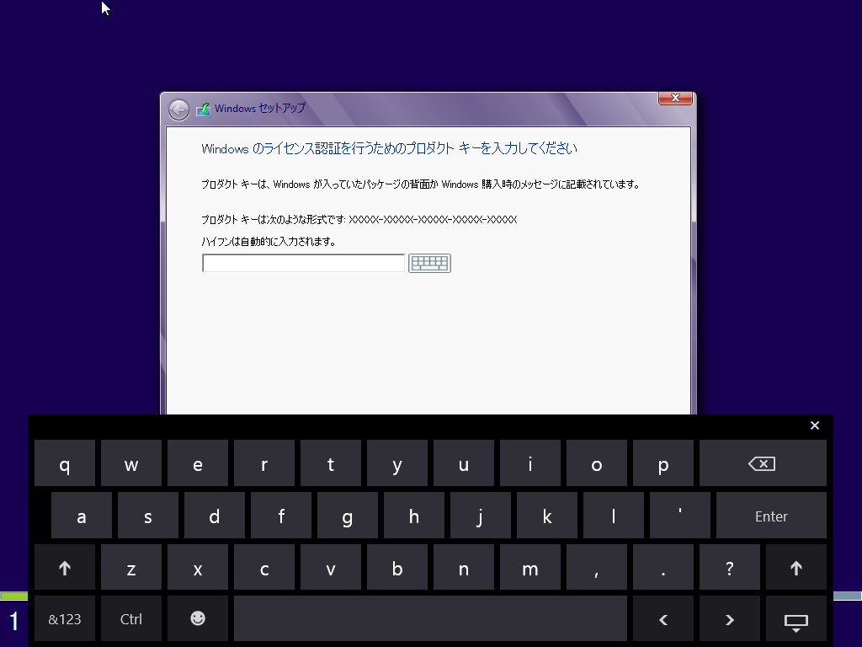862x647 pixels.
Task: Tap the left Shift arrow key
Action: (x=65, y=567)
